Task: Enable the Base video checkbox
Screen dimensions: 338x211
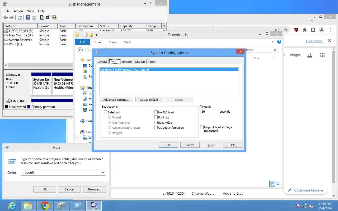Action: 156,123
